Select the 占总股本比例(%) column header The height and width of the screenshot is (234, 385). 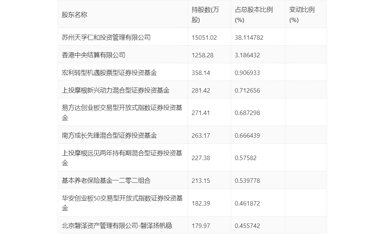coord(254,15)
